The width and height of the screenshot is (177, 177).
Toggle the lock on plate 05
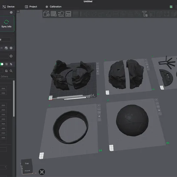coord(159,110)
